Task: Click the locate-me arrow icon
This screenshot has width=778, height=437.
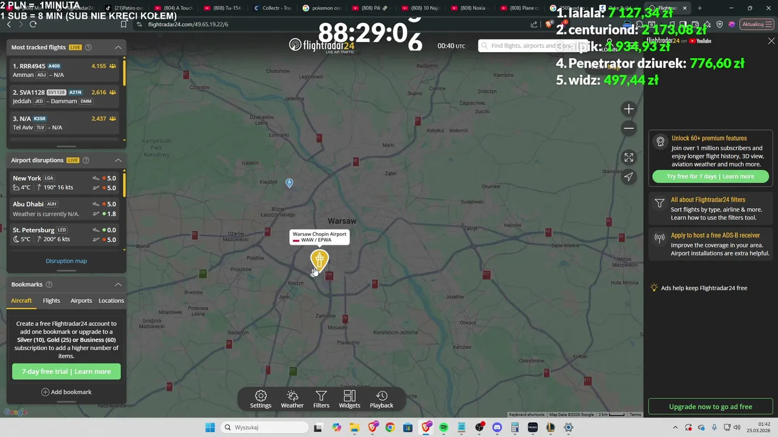Action: [x=628, y=177]
